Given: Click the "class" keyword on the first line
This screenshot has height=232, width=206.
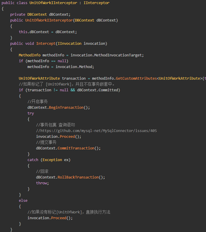Looking at the screenshot, I should point(22,3).
